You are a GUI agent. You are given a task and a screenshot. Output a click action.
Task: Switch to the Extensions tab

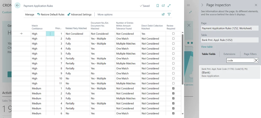pyautogui.click(x=229, y=54)
